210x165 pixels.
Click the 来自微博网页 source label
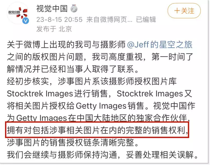point(109,20)
